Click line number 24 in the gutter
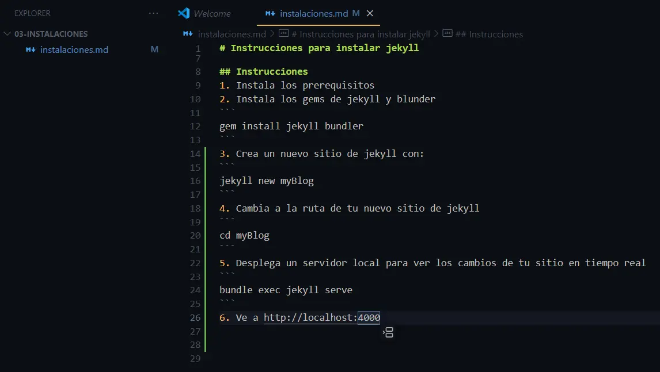The width and height of the screenshot is (660, 372). (195, 290)
